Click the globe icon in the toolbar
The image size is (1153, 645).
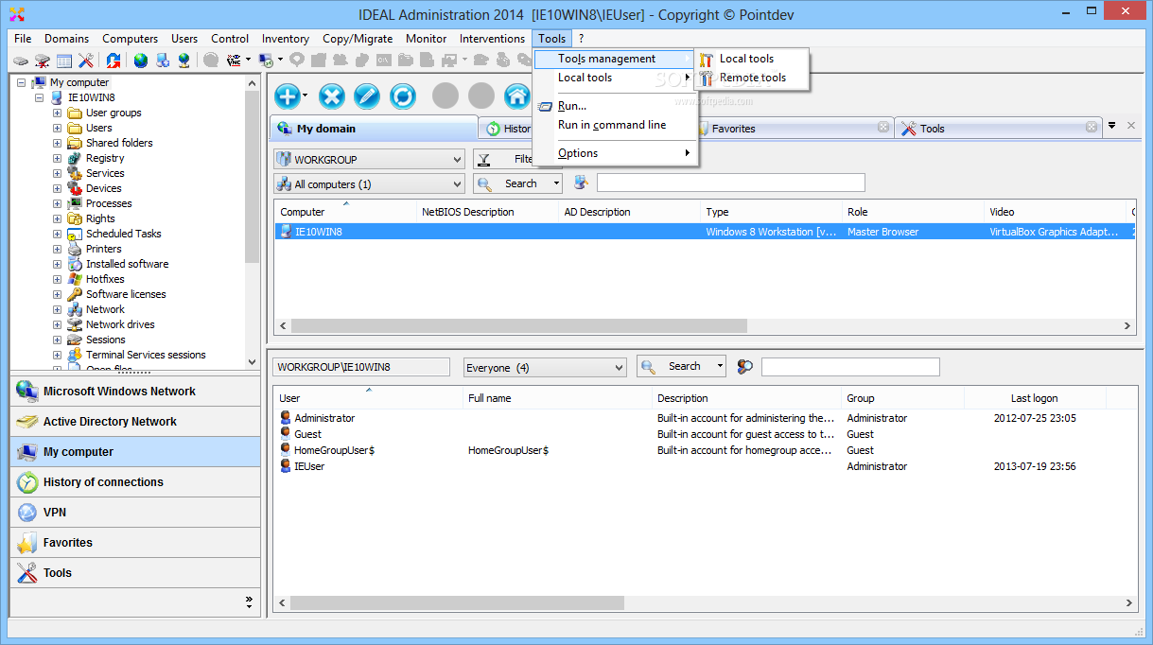141,61
